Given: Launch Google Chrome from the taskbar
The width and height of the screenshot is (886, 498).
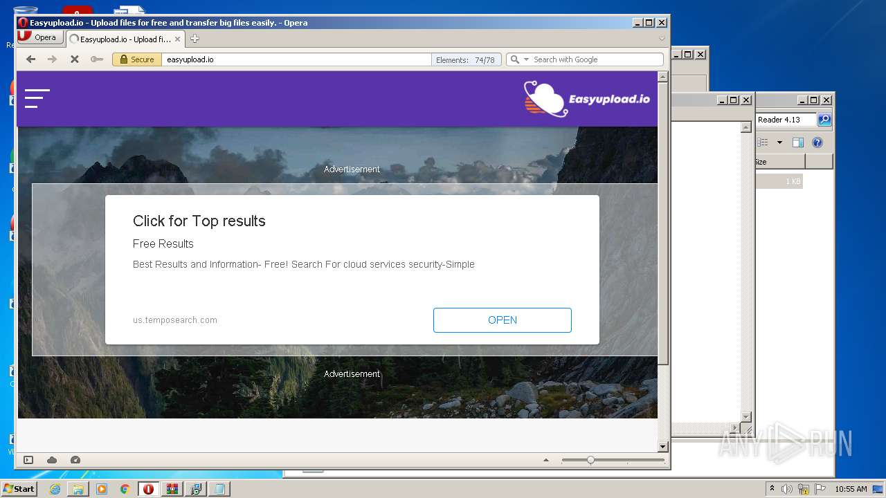Looking at the screenshot, I should coord(125,489).
